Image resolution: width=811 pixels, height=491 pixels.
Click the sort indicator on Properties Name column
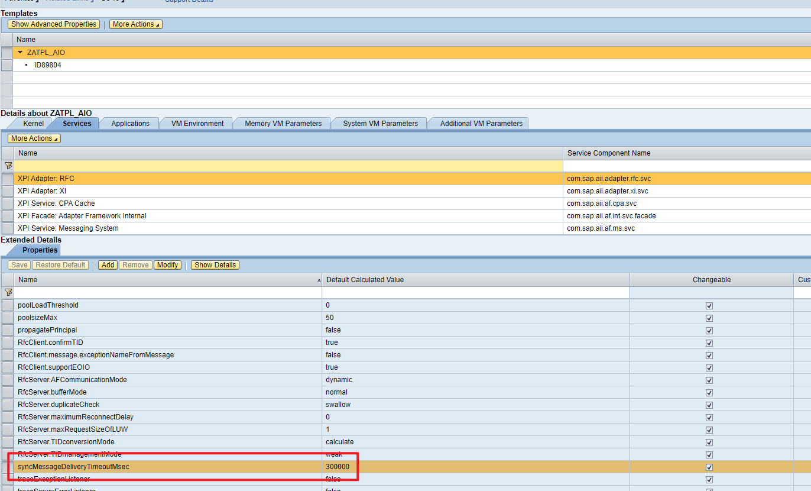tap(318, 279)
